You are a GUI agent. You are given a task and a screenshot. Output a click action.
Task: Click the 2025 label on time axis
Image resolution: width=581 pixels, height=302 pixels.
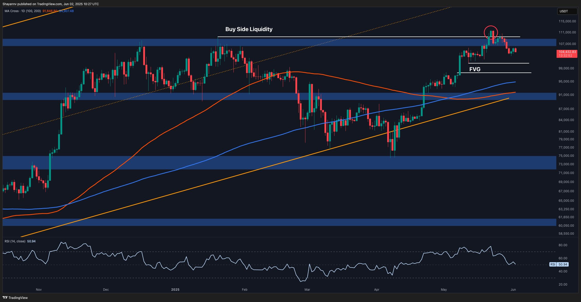coord(175,289)
